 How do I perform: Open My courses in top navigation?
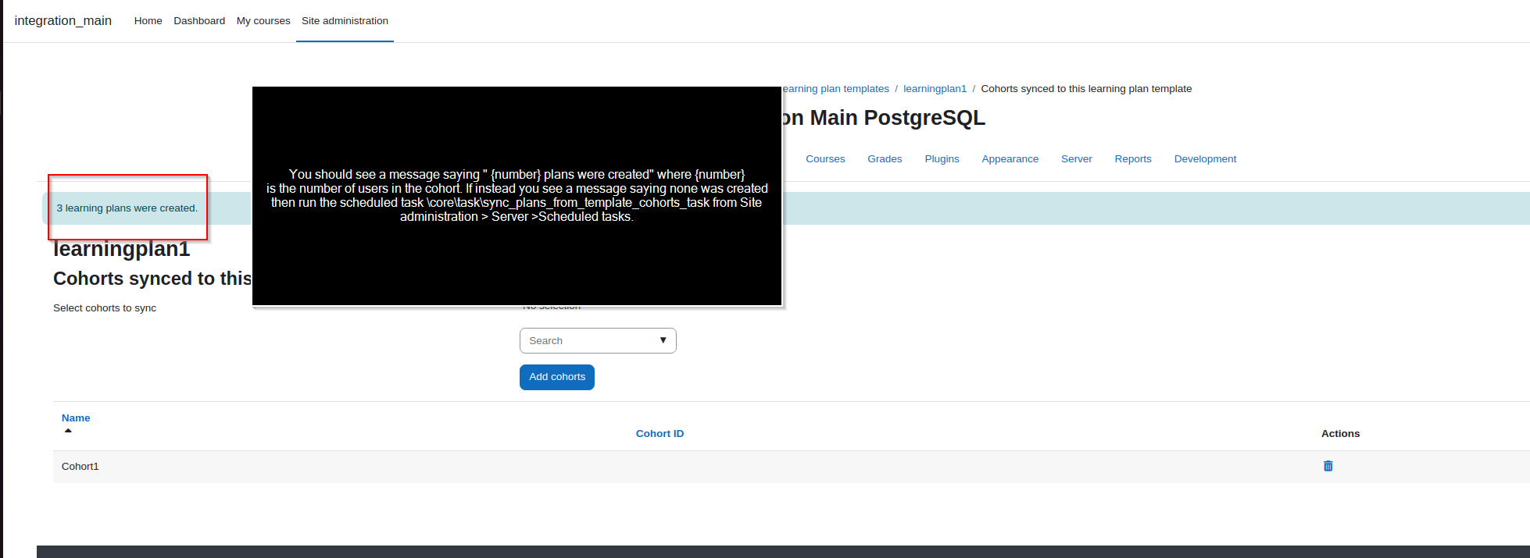pos(263,21)
